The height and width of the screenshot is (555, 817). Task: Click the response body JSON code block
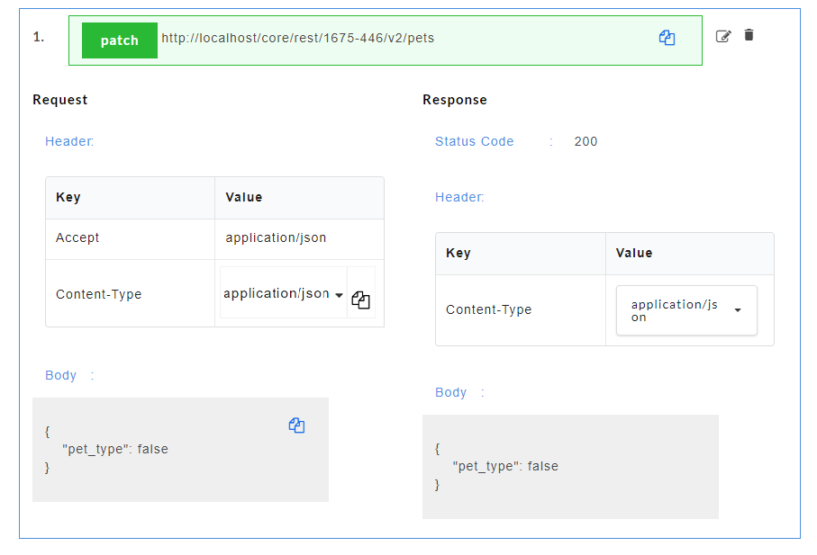point(570,467)
